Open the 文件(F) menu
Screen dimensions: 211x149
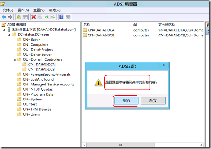pos(8,10)
